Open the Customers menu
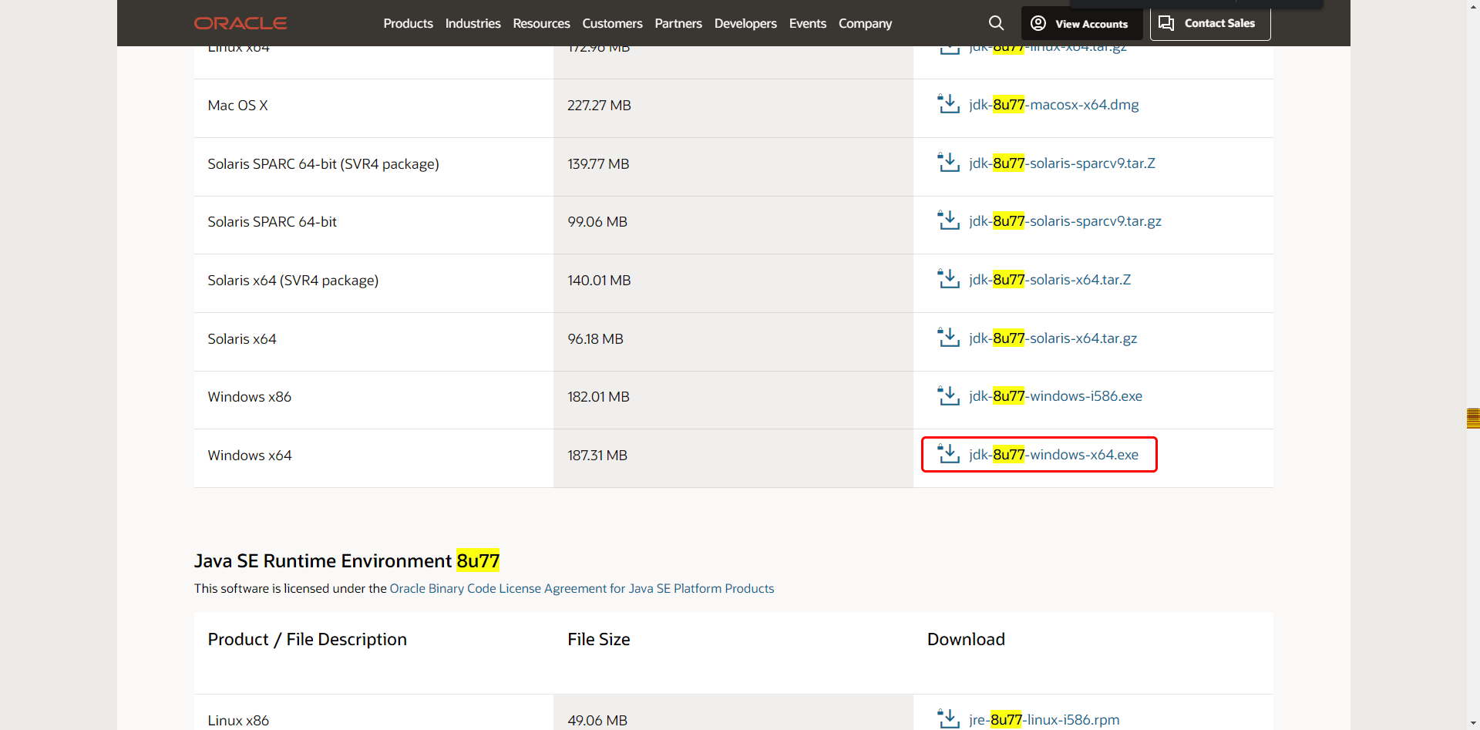Image resolution: width=1480 pixels, height=730 pixels. click(x=612, y=23)
